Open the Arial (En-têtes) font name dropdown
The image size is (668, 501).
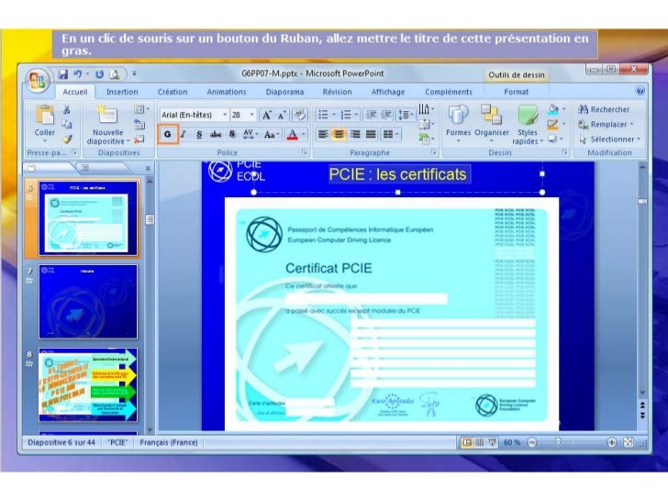pyautogui.click(x=225, y=115)
